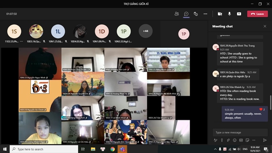Click the meeting timer 01:07:50
The height and width of the screenshot is (153, 272).
12,14
